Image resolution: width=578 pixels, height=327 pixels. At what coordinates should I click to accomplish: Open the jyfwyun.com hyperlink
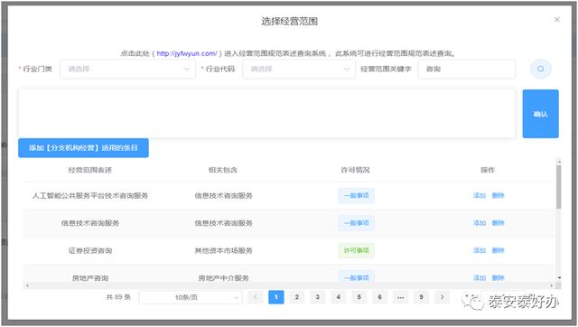tap(187, 53)
